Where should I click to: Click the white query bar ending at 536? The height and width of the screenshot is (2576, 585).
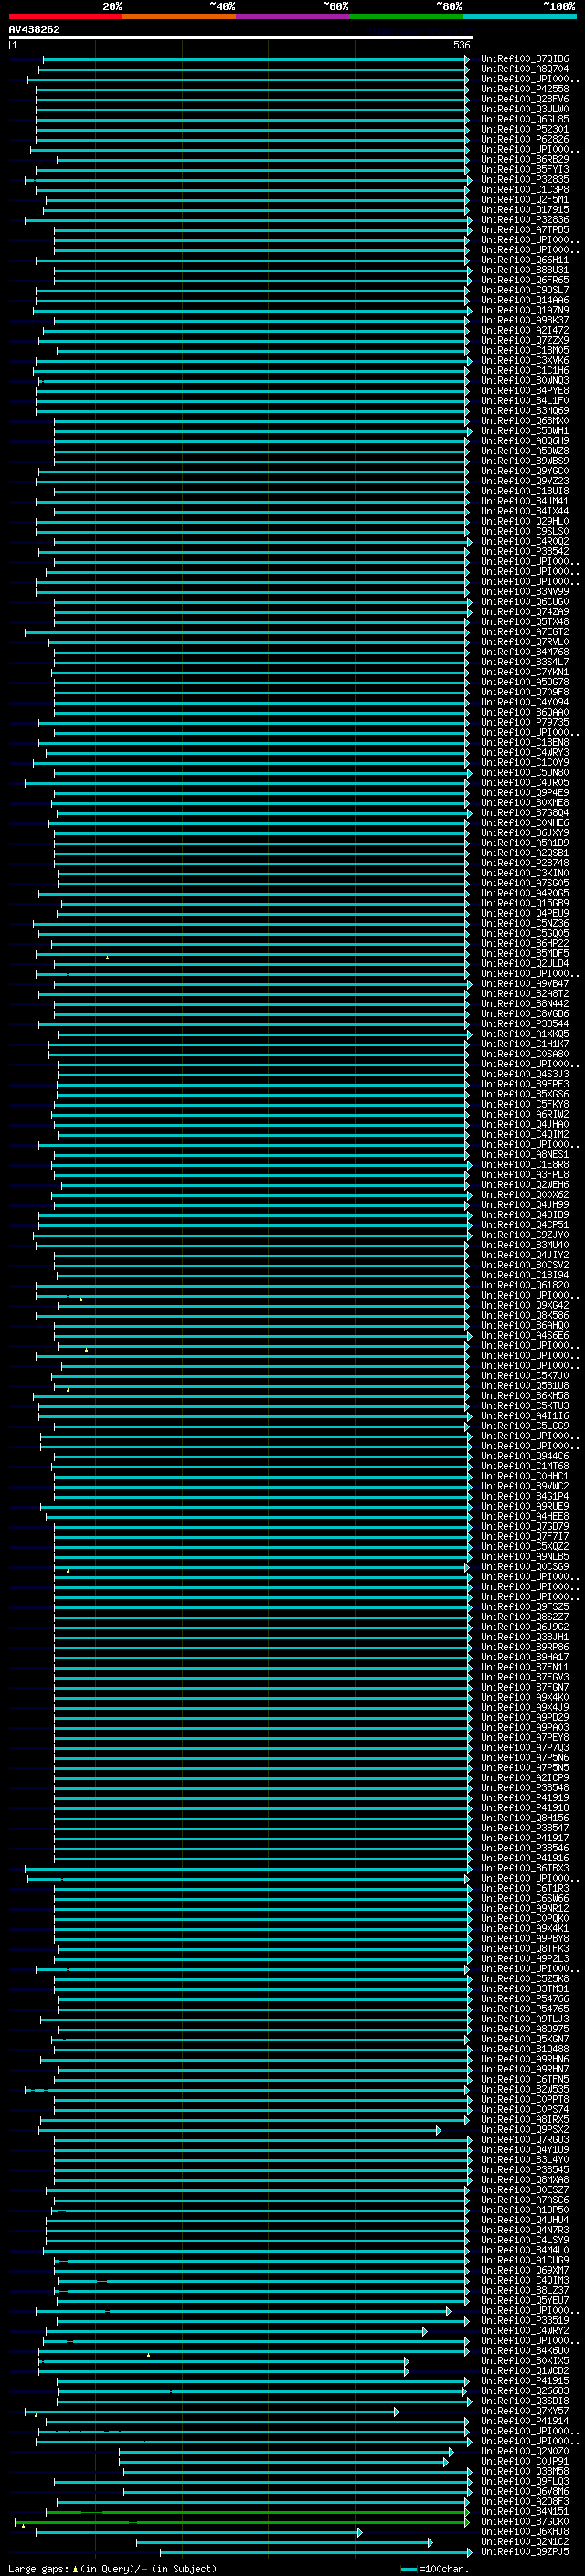click(x=241, y=37)
